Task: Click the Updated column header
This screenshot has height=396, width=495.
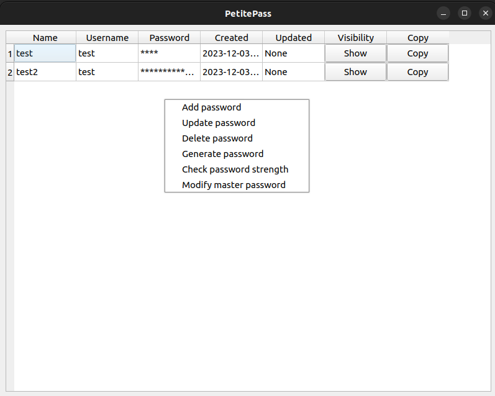Action: [294, 37]
